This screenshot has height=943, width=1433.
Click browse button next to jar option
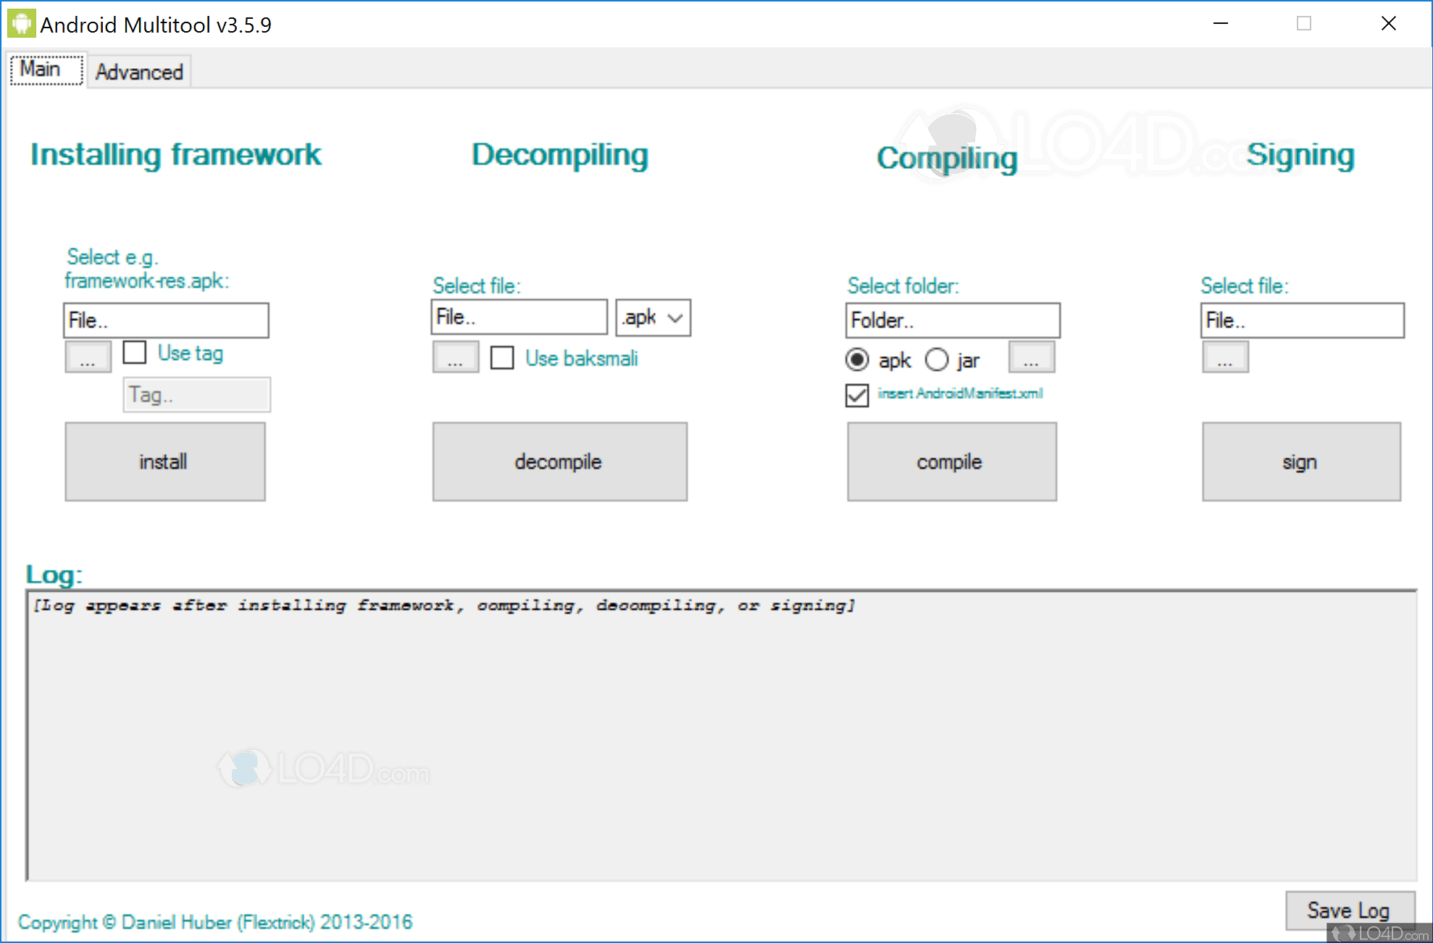point(1031,357)
